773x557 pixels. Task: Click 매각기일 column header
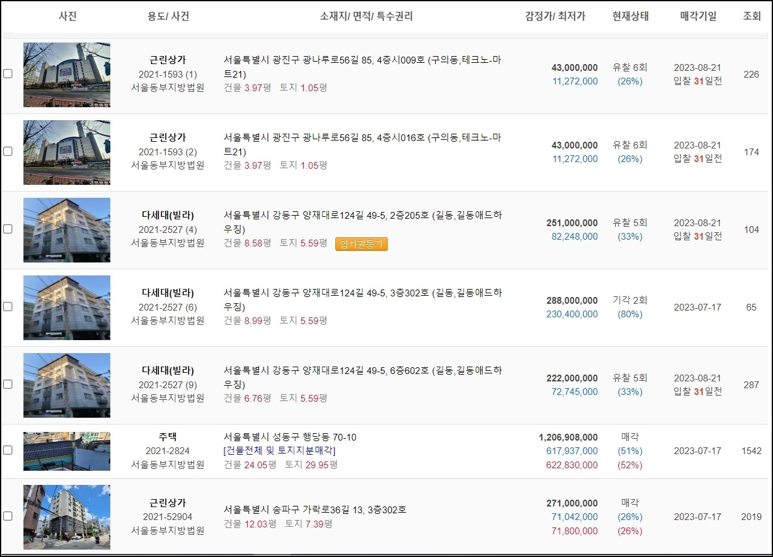click(698, 17)
